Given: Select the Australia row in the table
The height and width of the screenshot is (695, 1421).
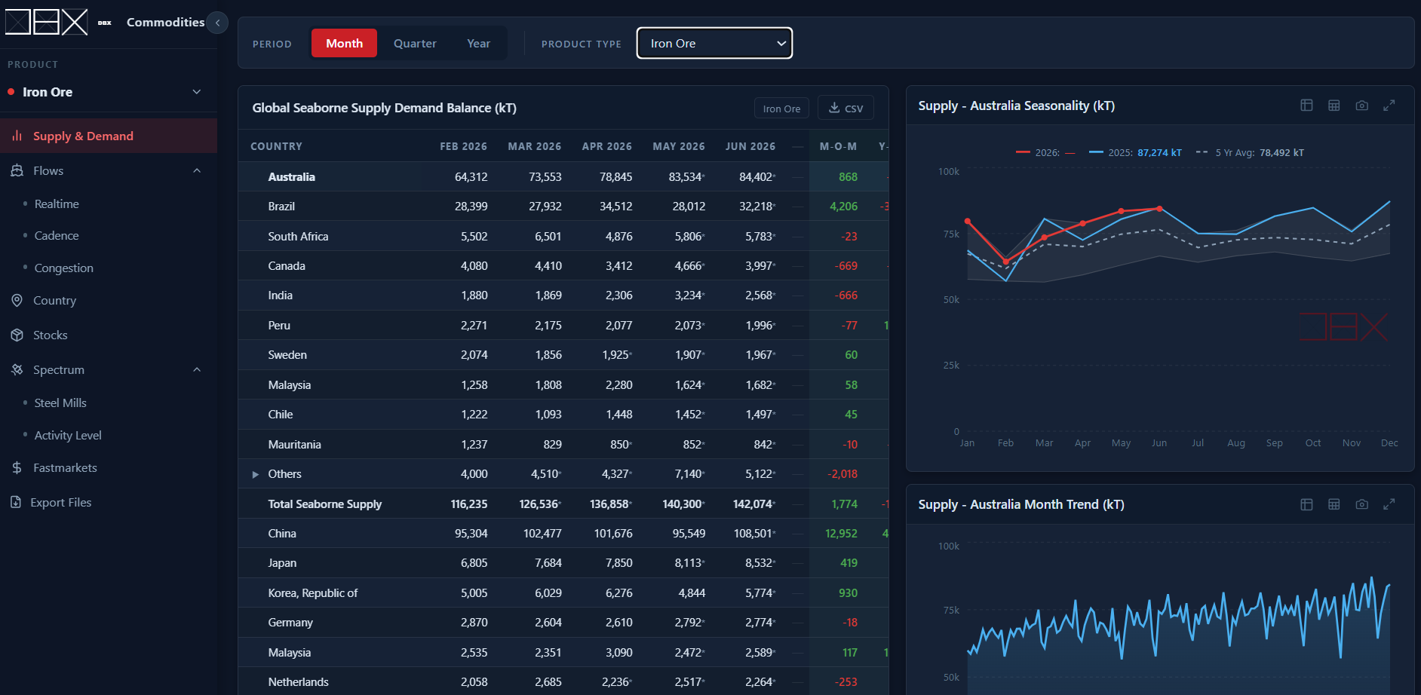Looking at the screenshot, I should click(x=563, y=176).
